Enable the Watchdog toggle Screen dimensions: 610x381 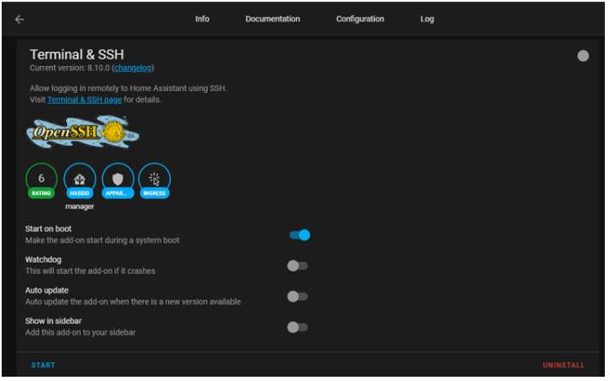click(x=297, y=265)
